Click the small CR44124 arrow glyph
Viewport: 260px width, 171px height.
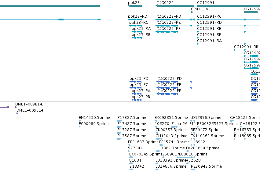click(192, 12)
